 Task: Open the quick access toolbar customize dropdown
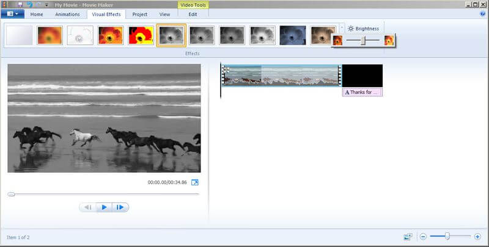[x=46, y=4]
